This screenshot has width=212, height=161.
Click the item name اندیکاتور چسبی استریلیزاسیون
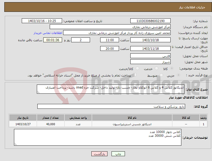[132, 124]
